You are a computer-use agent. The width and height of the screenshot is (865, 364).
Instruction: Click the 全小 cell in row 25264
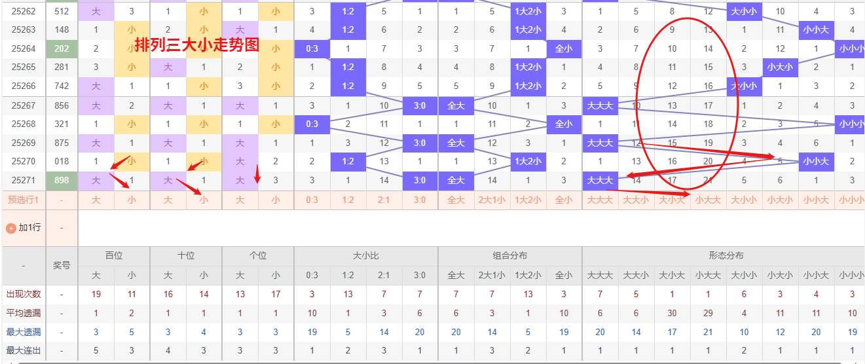coord(564,48)
